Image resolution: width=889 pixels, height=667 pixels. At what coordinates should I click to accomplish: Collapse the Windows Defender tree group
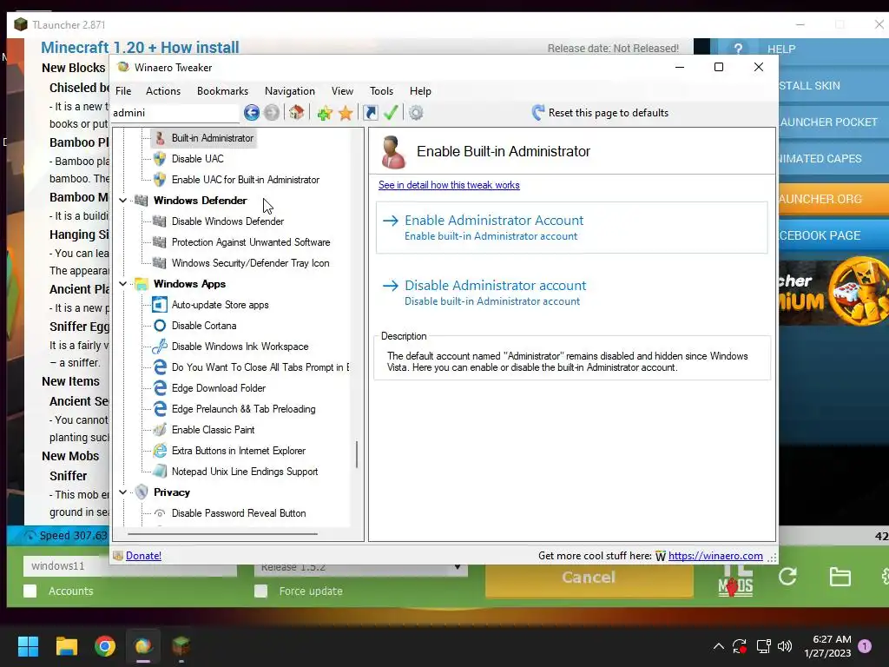[x=123, y=201]
